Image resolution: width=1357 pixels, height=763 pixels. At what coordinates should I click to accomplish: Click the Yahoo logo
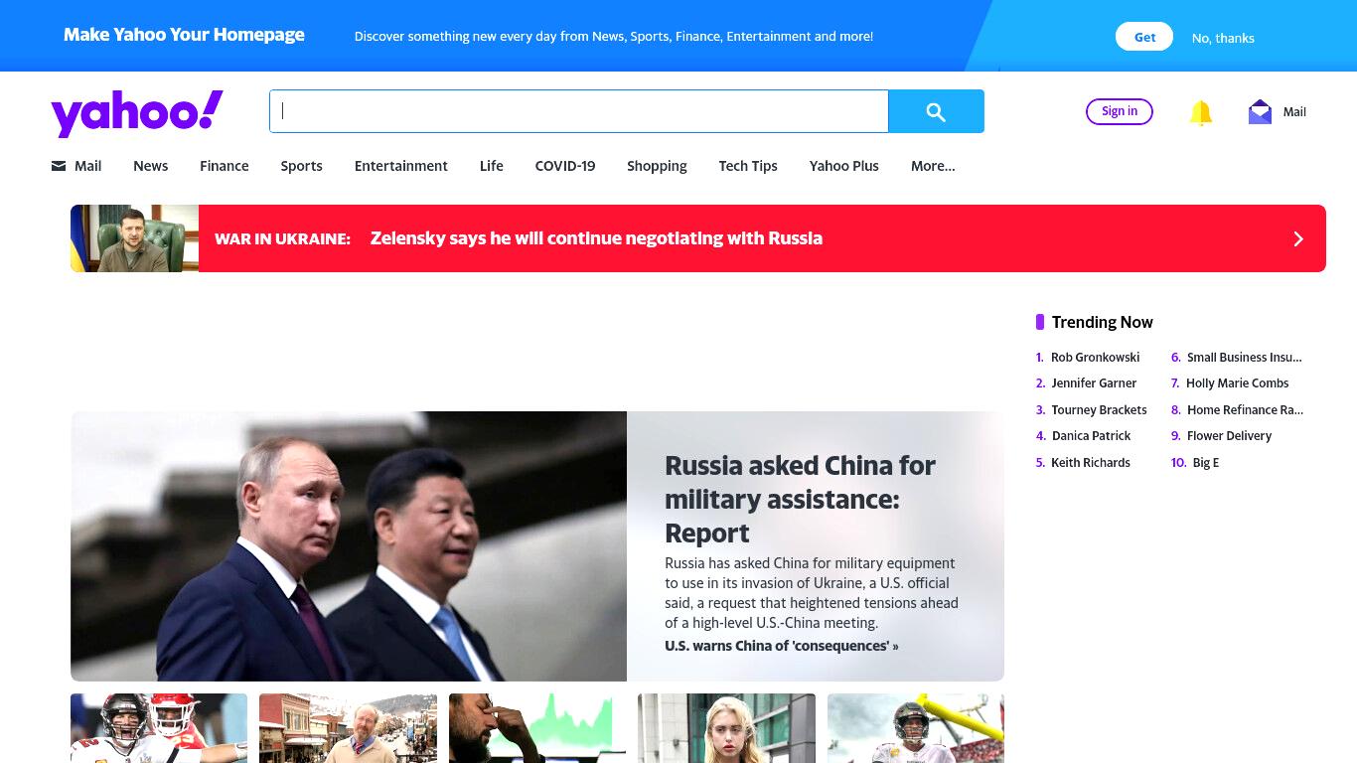137,112
